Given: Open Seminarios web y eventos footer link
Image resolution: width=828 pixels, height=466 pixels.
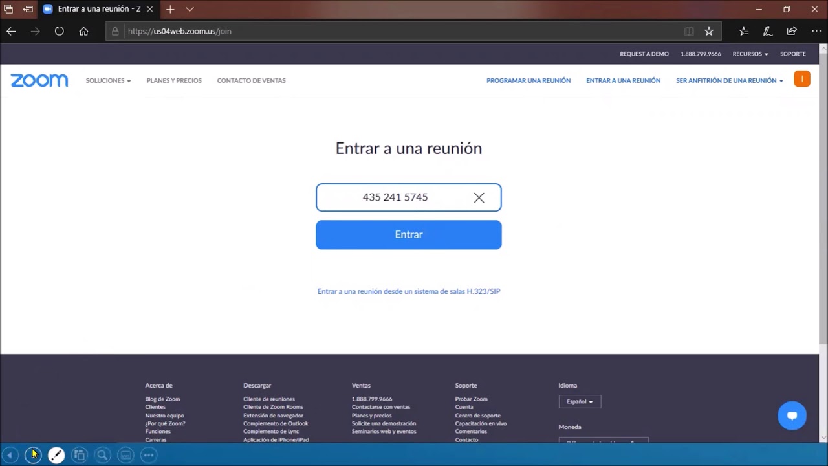Looking at the screenshot, I should (384, 432).
